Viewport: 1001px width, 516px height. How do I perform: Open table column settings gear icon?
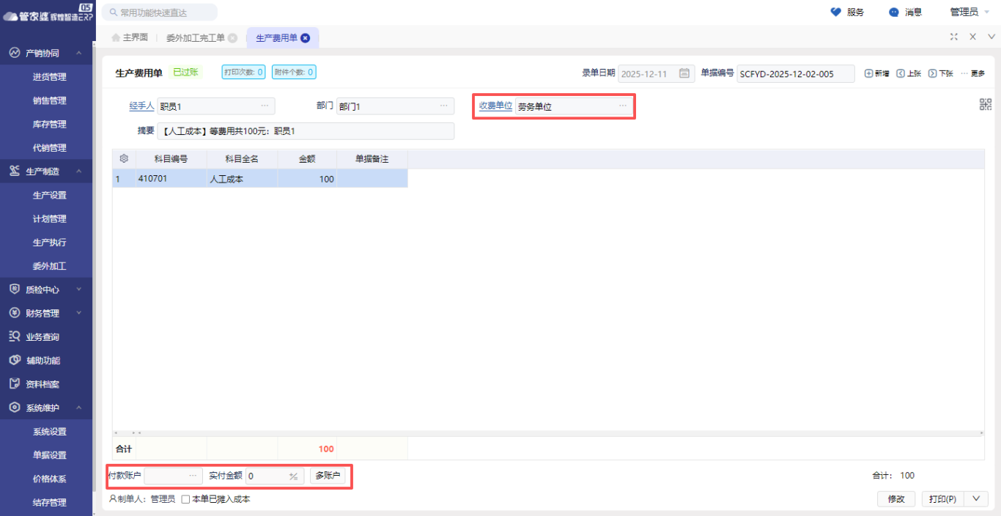point(124,159)
